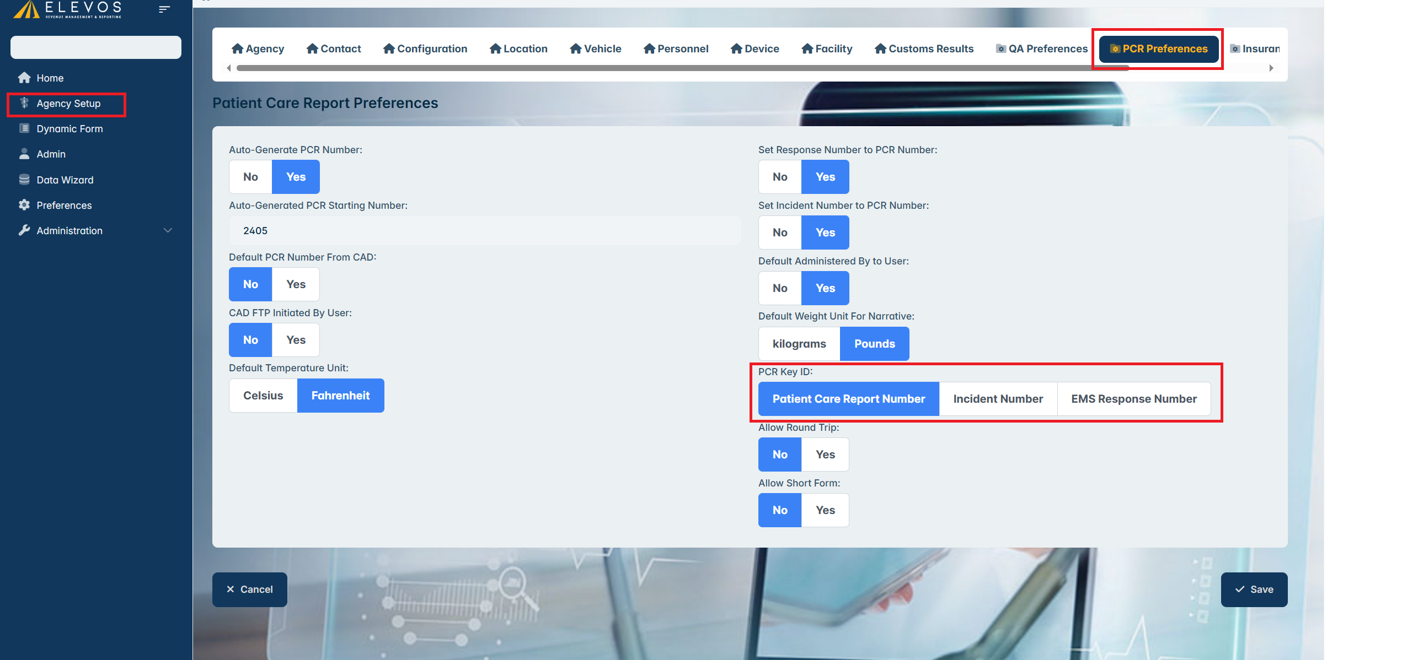This screenshot has height=660, width=1402.
Task: Click the Administration wrench icon
Action: 24,230
